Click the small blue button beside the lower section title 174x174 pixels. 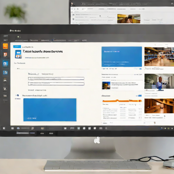coord(139,96)
